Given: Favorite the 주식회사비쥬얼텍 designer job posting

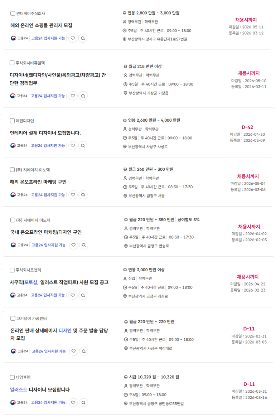Looking at the screenshot, I should [x=73, y=96].
